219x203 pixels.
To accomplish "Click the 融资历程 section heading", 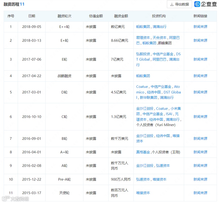I will pyautogui.click(x=11, y=4).
